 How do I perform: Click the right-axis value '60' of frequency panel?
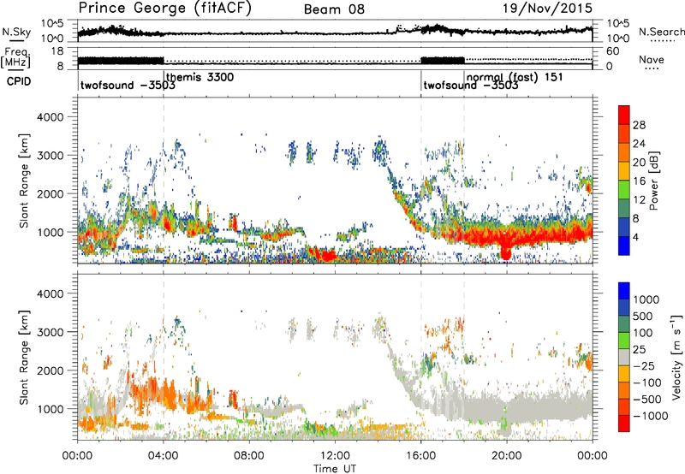pyautogui.click(x=613, y=51)
